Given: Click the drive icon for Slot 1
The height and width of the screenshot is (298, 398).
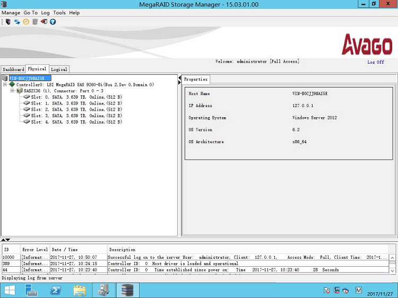Looking at the screenshot, I should click(x=27, y=103).
